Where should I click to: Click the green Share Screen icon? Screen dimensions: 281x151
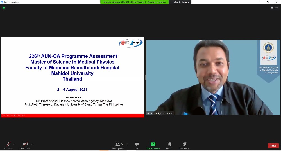point(153,144)
